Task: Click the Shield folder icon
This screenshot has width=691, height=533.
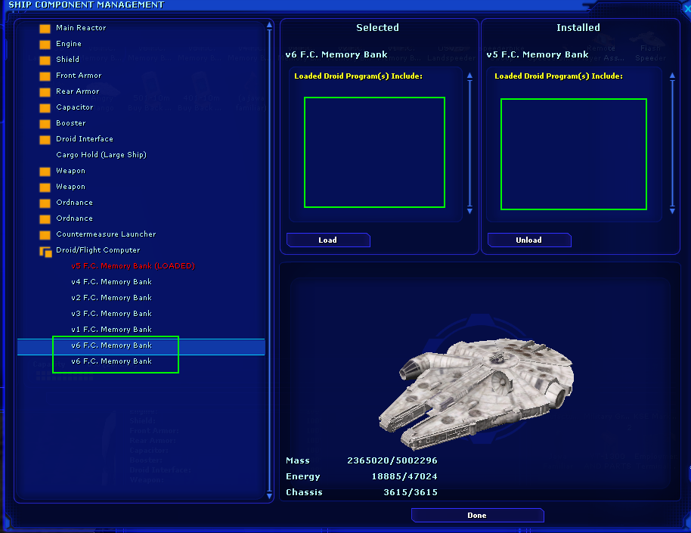Action: 45,60
